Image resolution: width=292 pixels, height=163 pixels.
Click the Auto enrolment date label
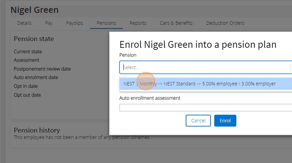(36, 78)
